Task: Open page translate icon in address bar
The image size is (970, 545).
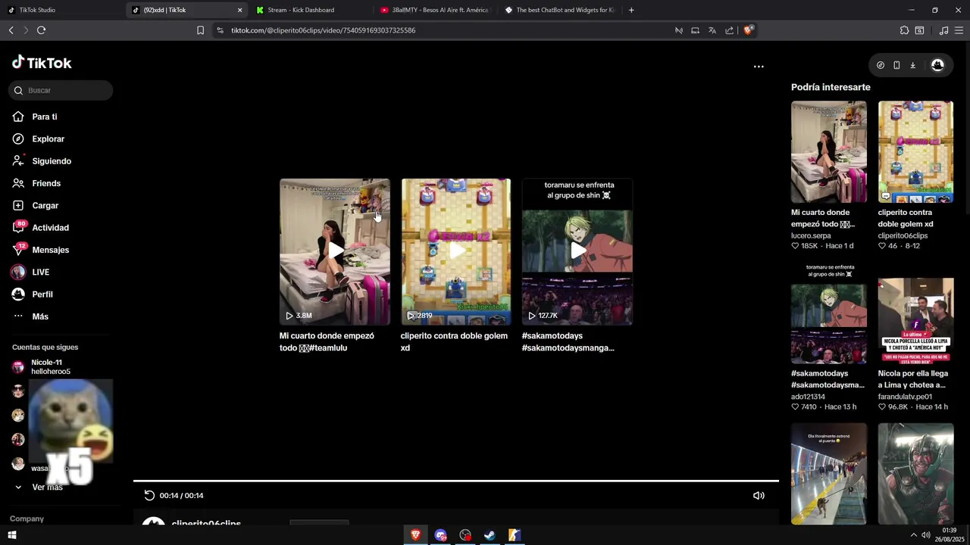Action: click(x=712, y=30)
